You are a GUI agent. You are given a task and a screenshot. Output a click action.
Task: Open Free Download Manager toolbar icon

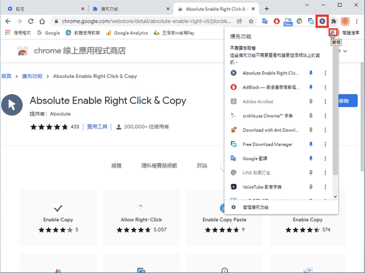pyautogui.click(x=311, y=21)
